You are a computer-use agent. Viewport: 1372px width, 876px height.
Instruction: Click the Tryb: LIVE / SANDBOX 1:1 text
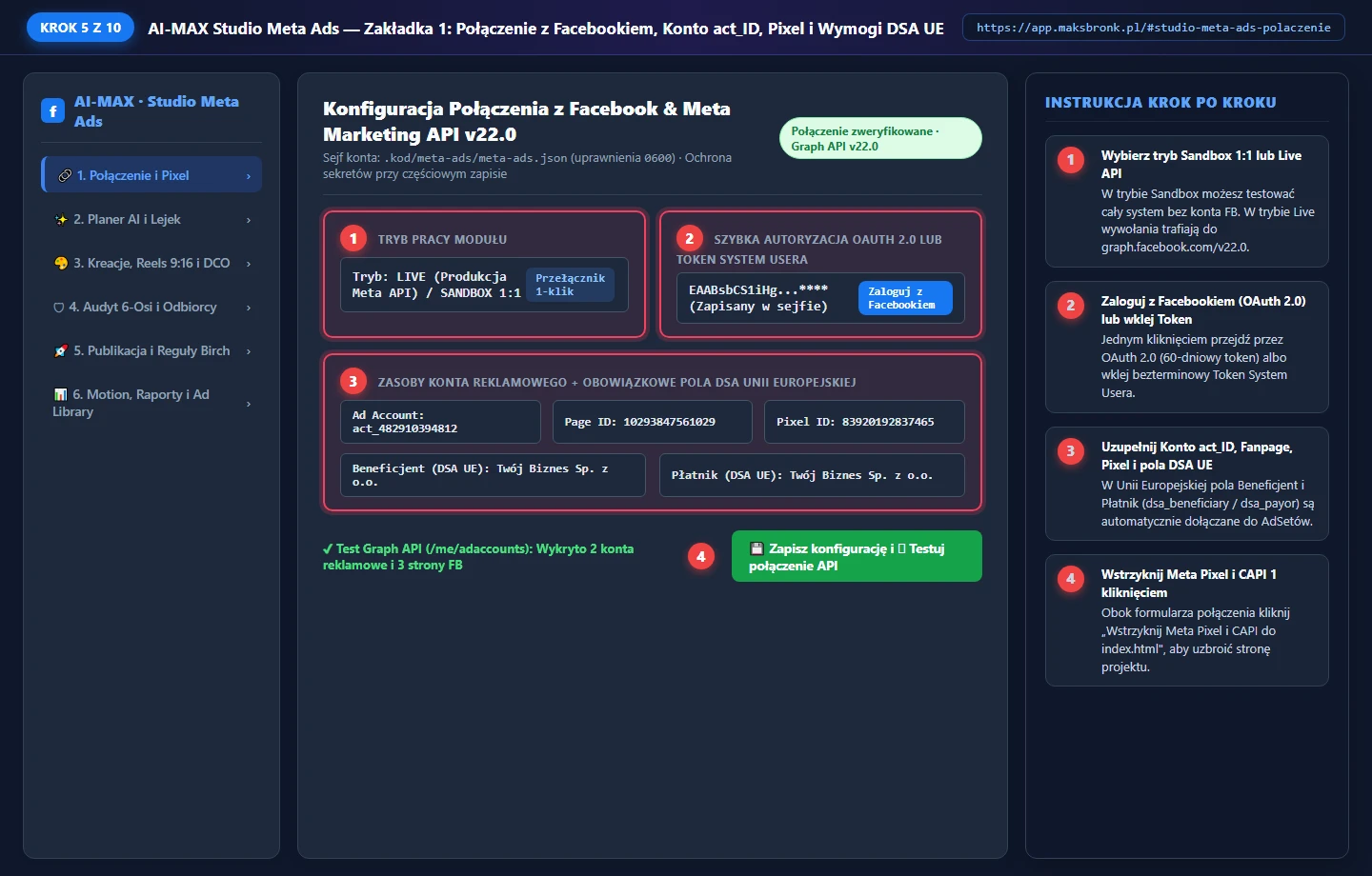435,285
